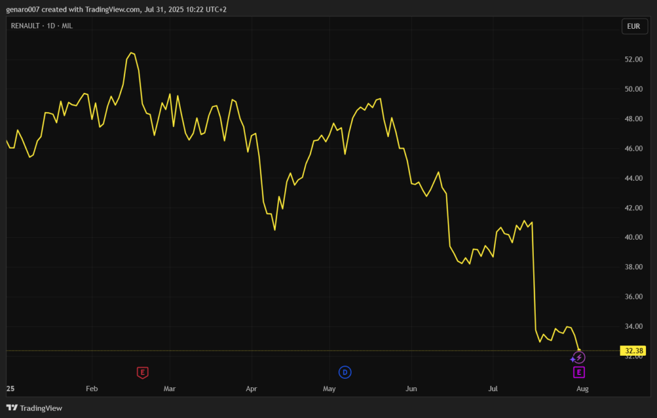657x418 pixels.
Task: Click the 52.00 price axis label
Action: pyautogui.click(x=633, y=60)
